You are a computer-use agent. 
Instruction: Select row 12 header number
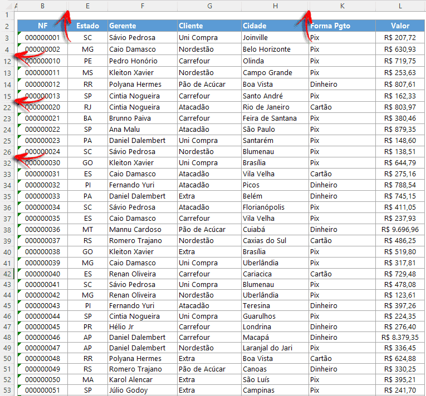7,61
